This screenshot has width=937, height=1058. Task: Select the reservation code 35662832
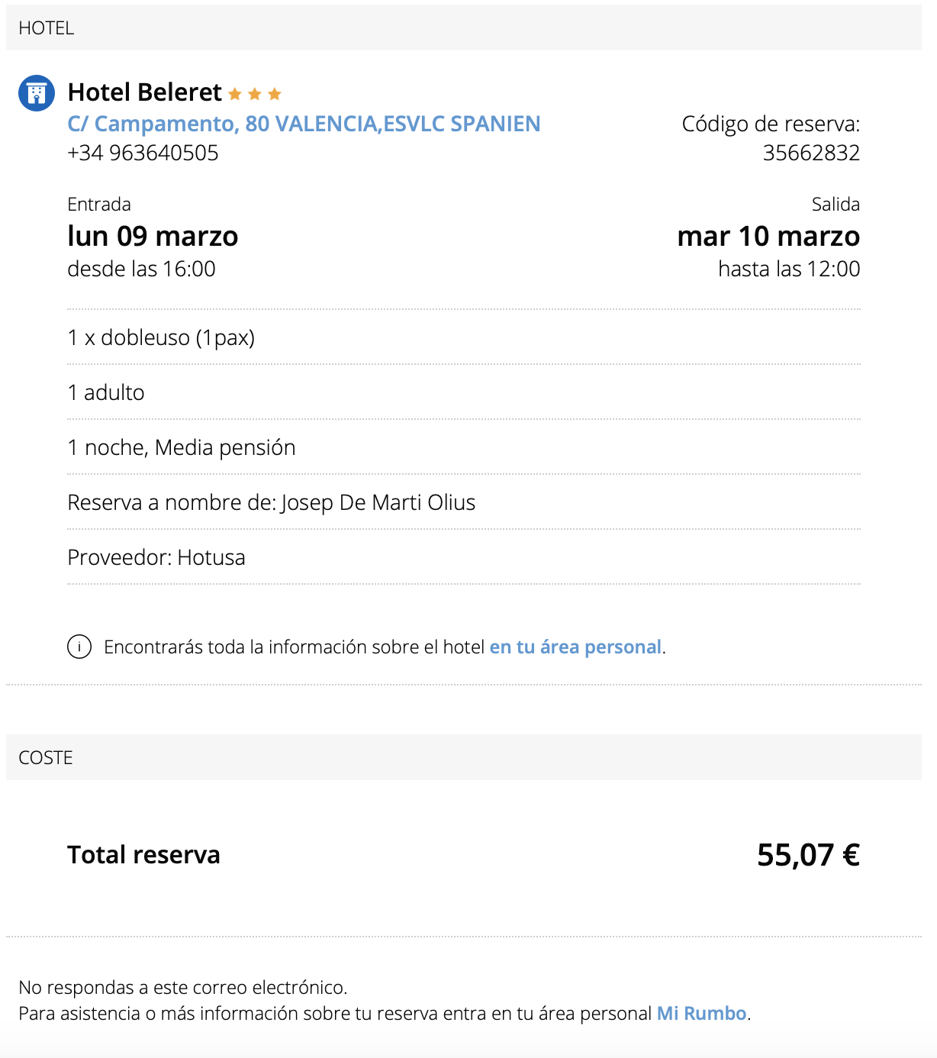point(811,153)
